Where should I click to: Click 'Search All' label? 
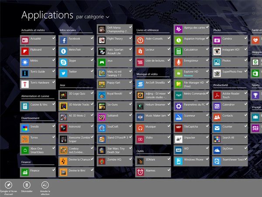[228, 137]
